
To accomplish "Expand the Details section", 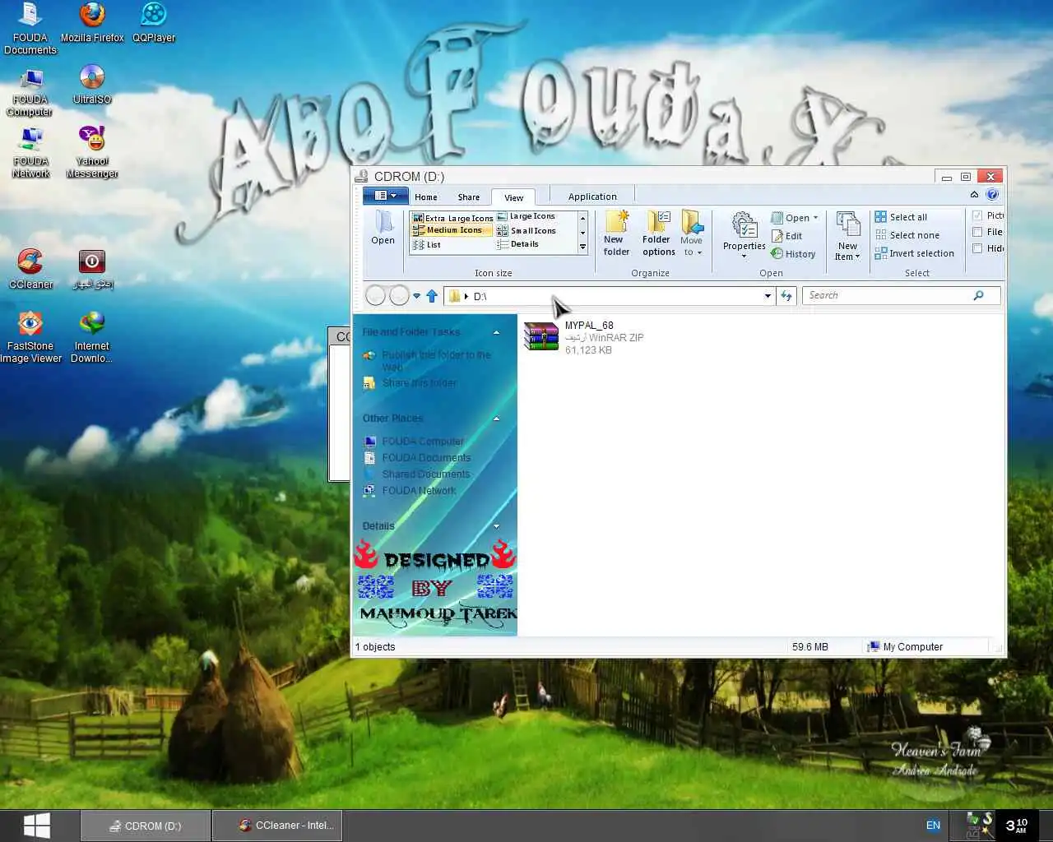I will point(496,526).
